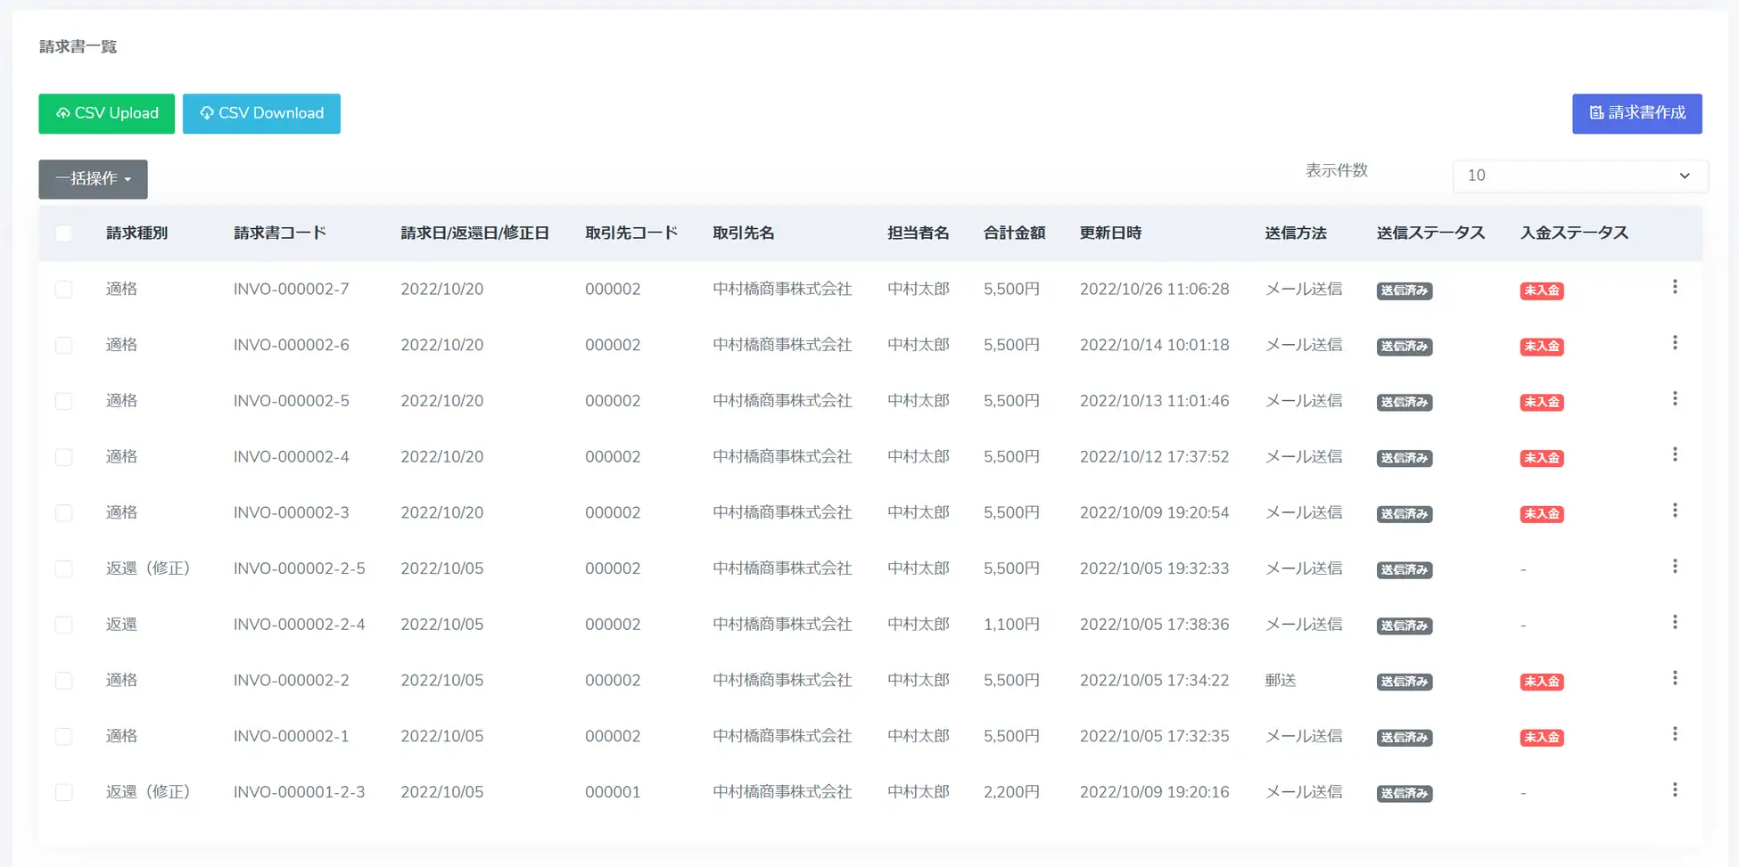The height and width of the screenshot is (867, 1739).
Task: Click the 送信済み badge on INVO-000002-3 row
Action: [1404, 514]
